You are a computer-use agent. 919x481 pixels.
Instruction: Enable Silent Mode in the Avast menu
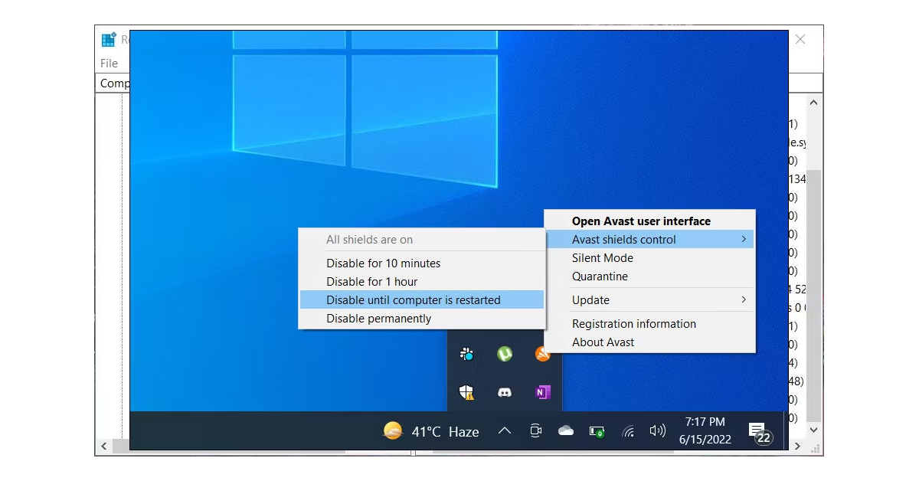click(603, 258)
